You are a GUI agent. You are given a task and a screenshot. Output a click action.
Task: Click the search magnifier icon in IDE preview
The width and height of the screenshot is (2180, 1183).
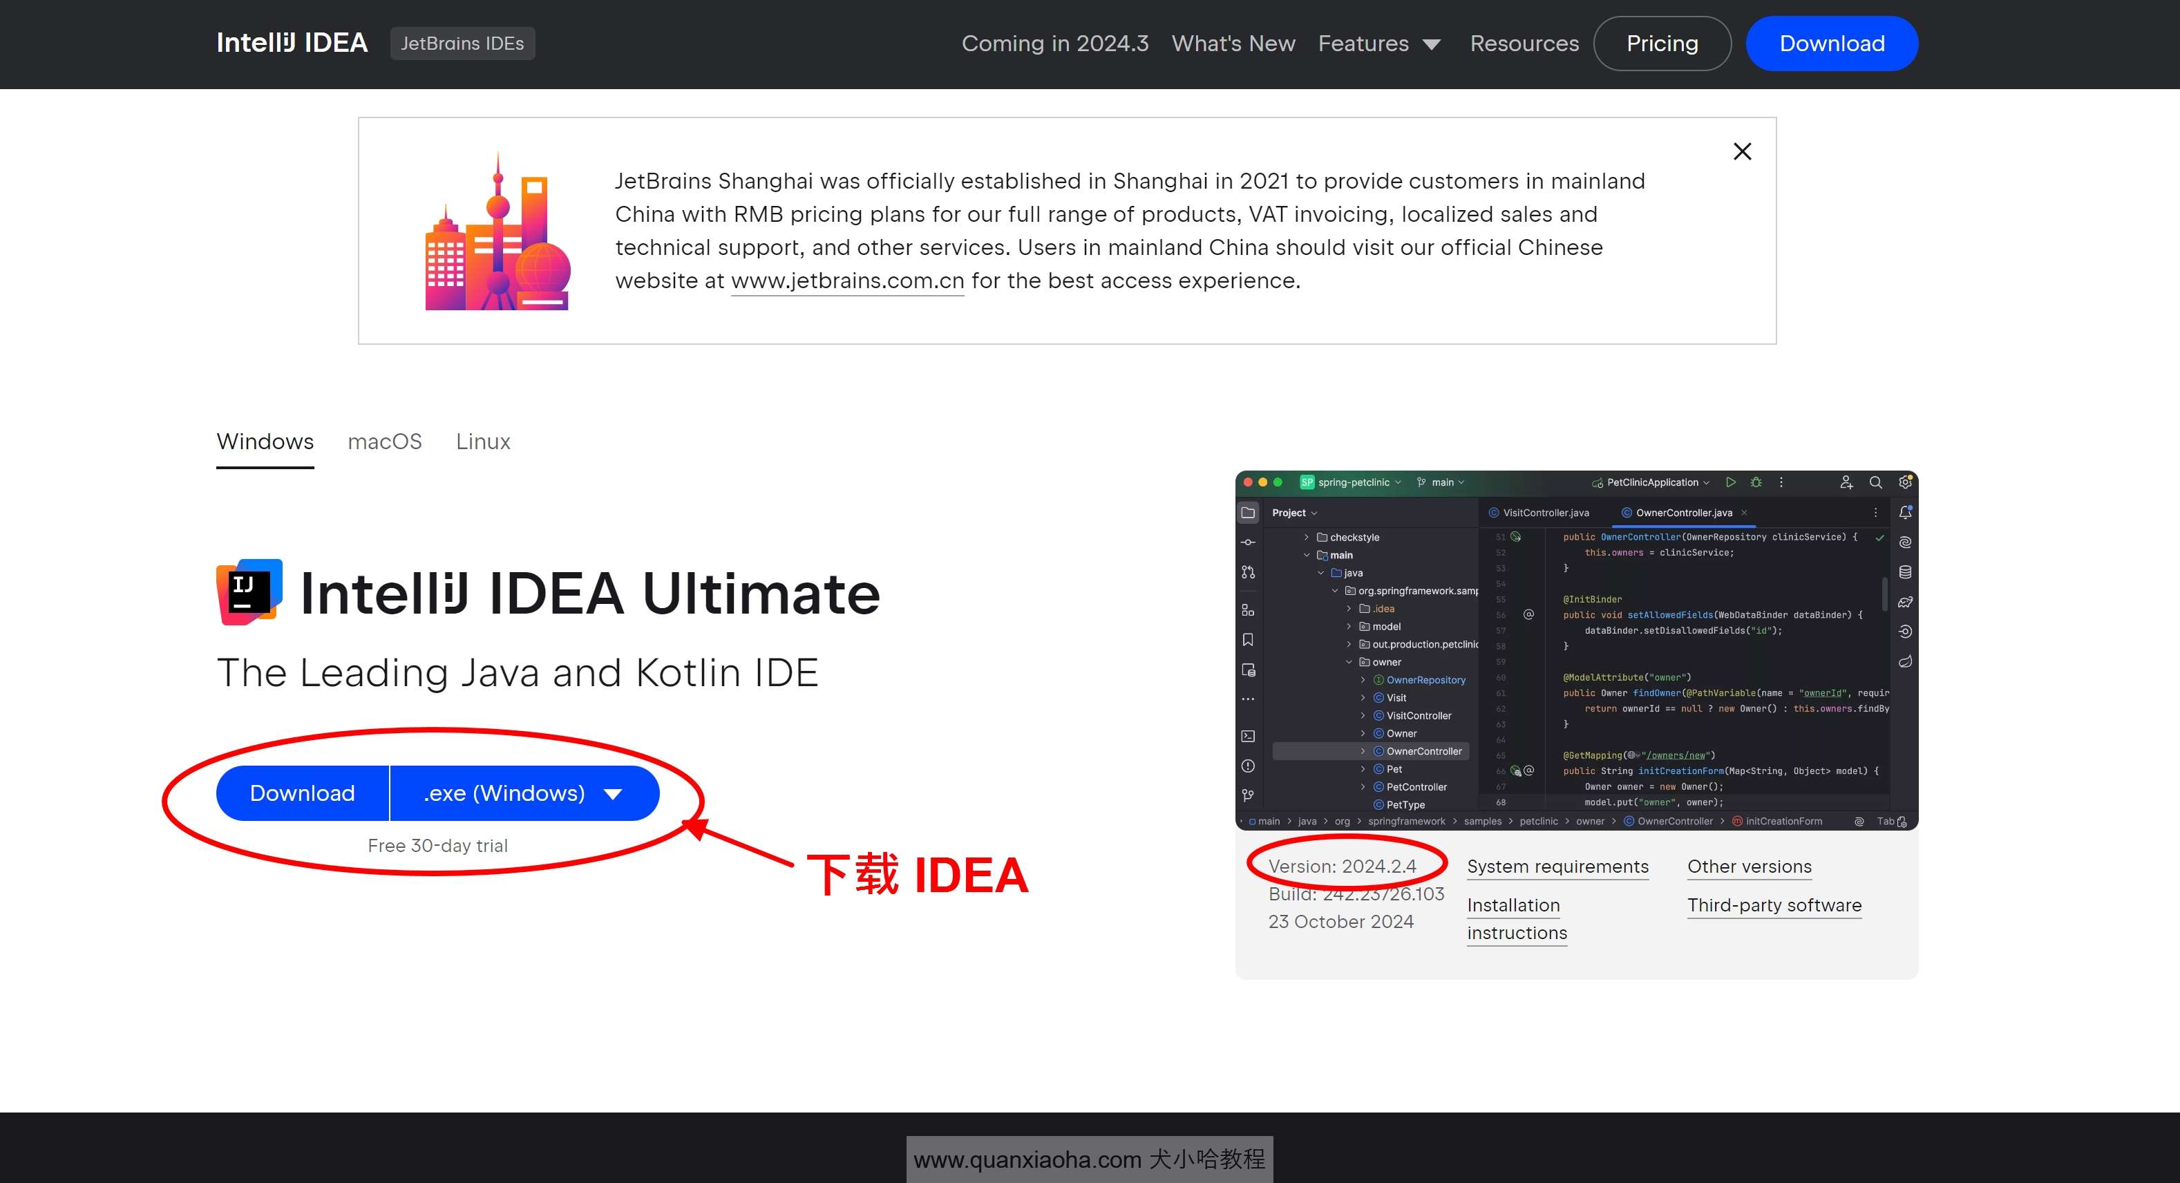[x=1875, y=482]
